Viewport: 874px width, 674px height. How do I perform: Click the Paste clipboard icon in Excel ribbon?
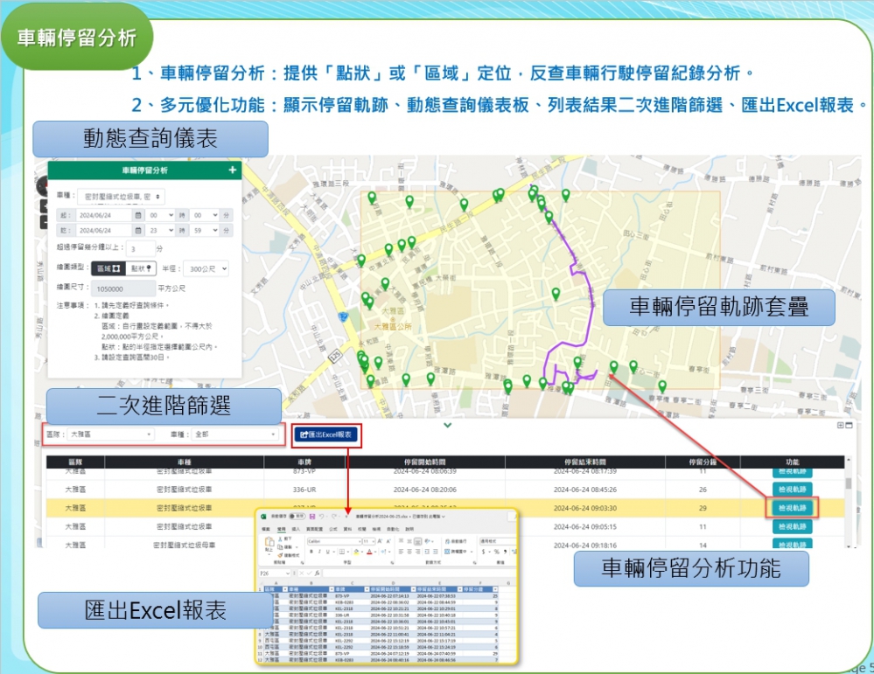click(271, 545)
